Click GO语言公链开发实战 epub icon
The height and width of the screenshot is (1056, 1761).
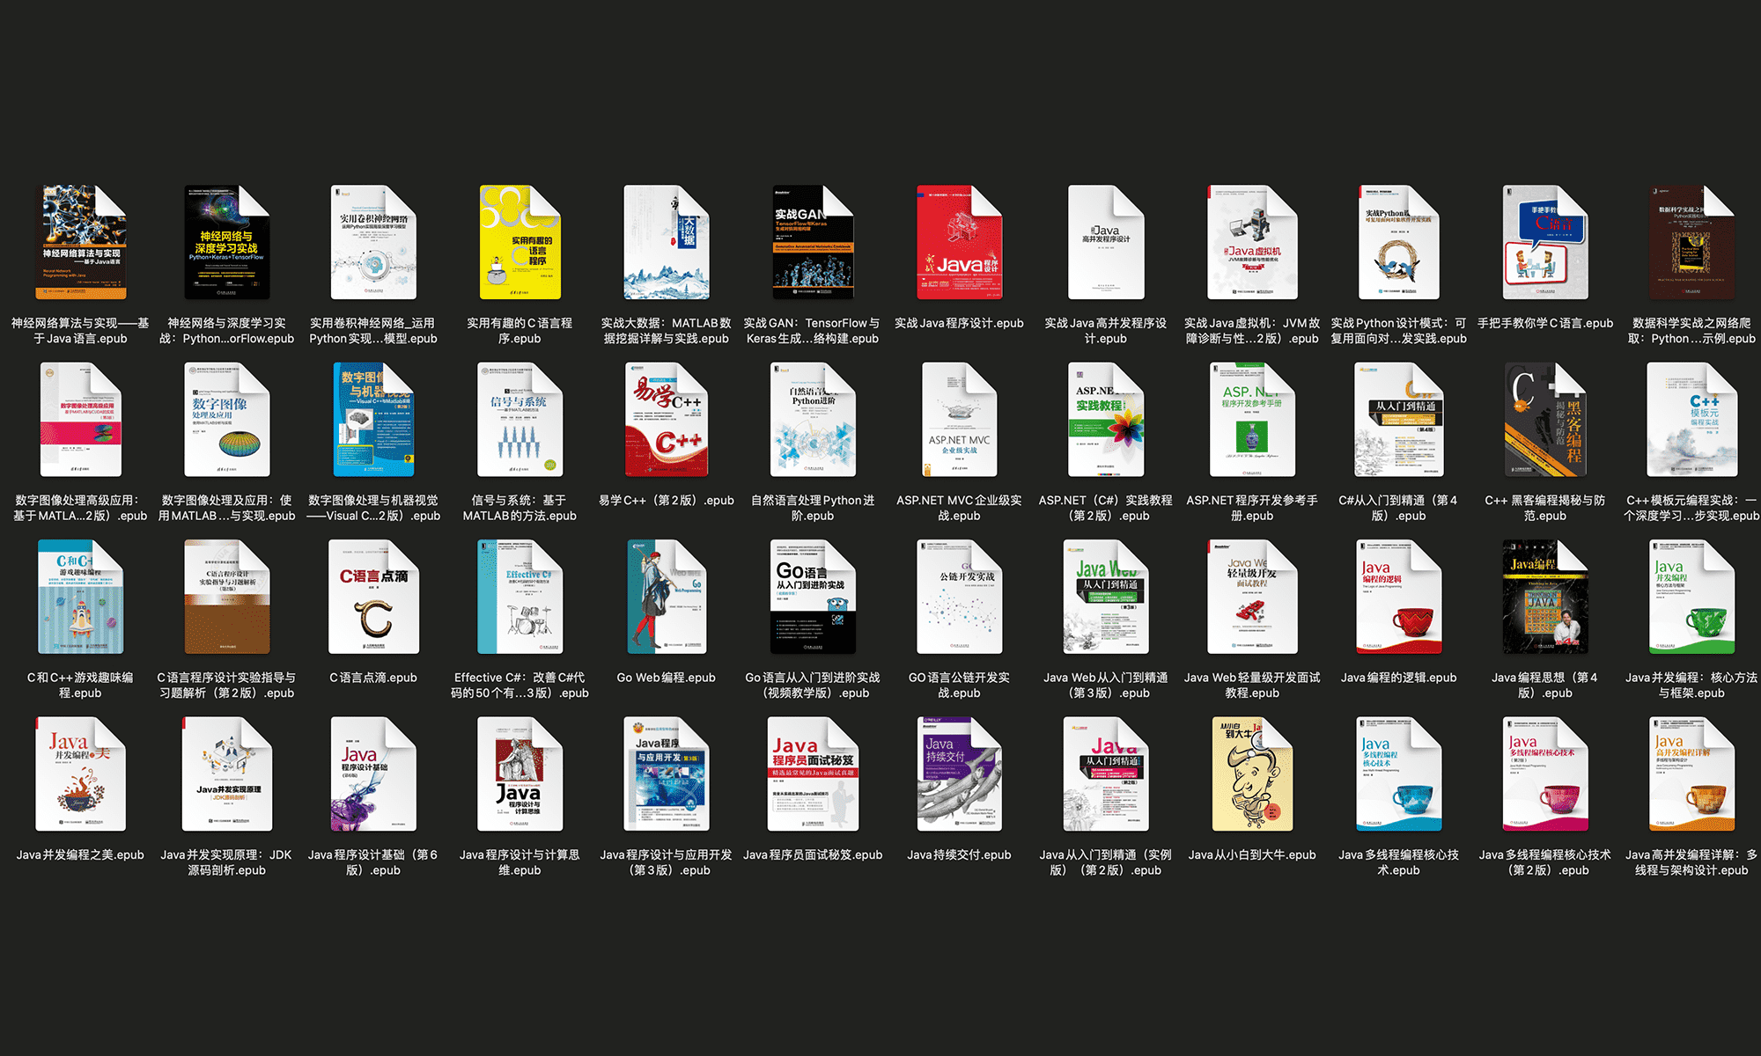pyautogui.click(x=959, y=597)
